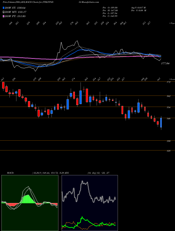The height and width of the screenshot is (231, 175).
Task: Click the blue DOW ST legend swatch
Action: pos(3,8)
